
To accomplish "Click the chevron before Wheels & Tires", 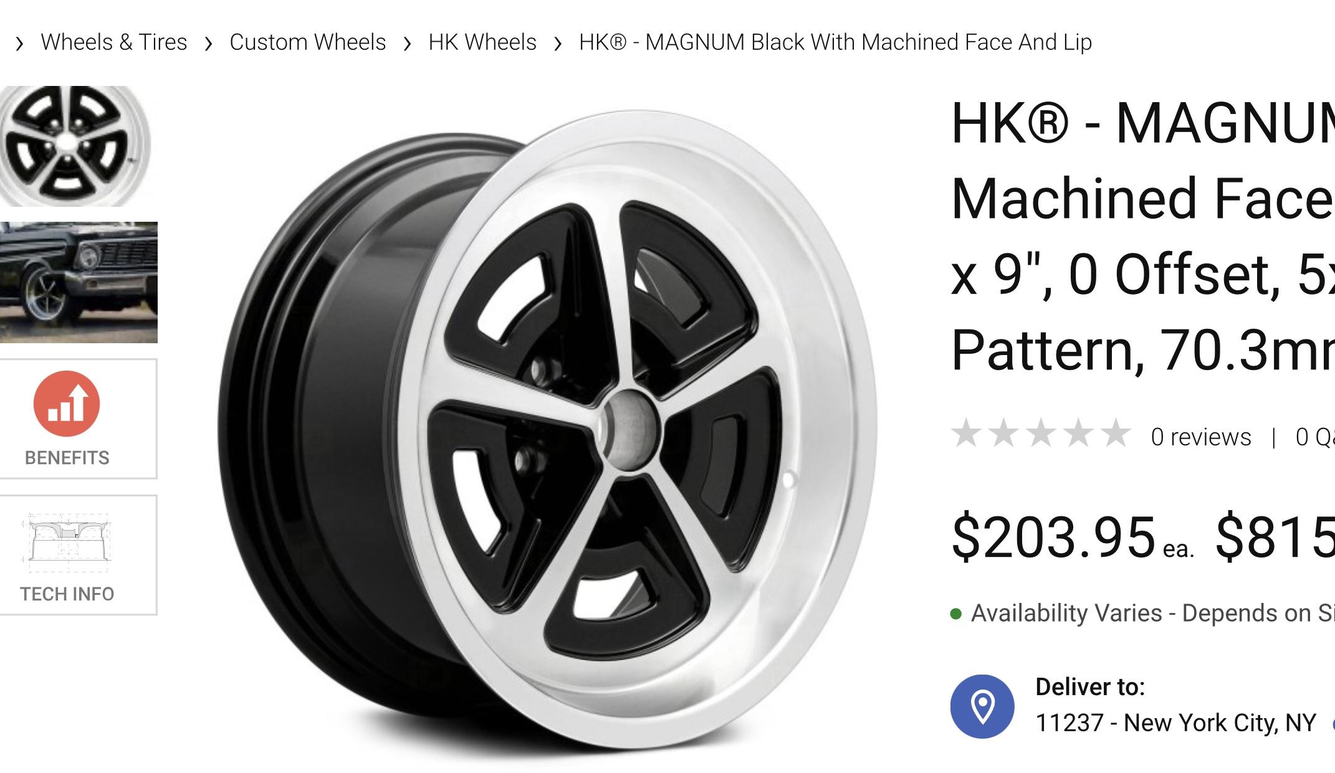I will (20, 44).
